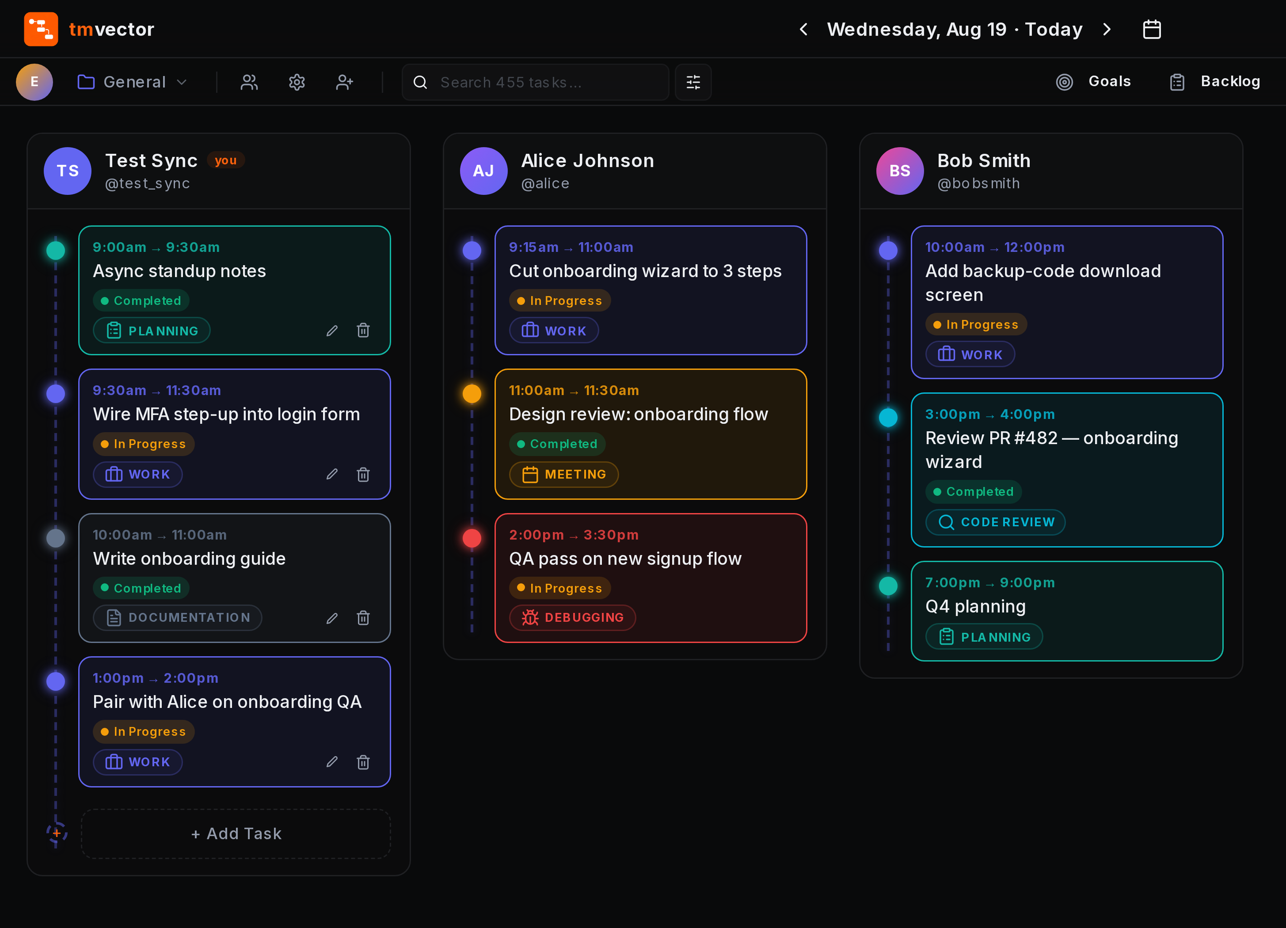Click the Alice Johnson AJ avatar
1286x928 pixels.
[x=484, y=171]
